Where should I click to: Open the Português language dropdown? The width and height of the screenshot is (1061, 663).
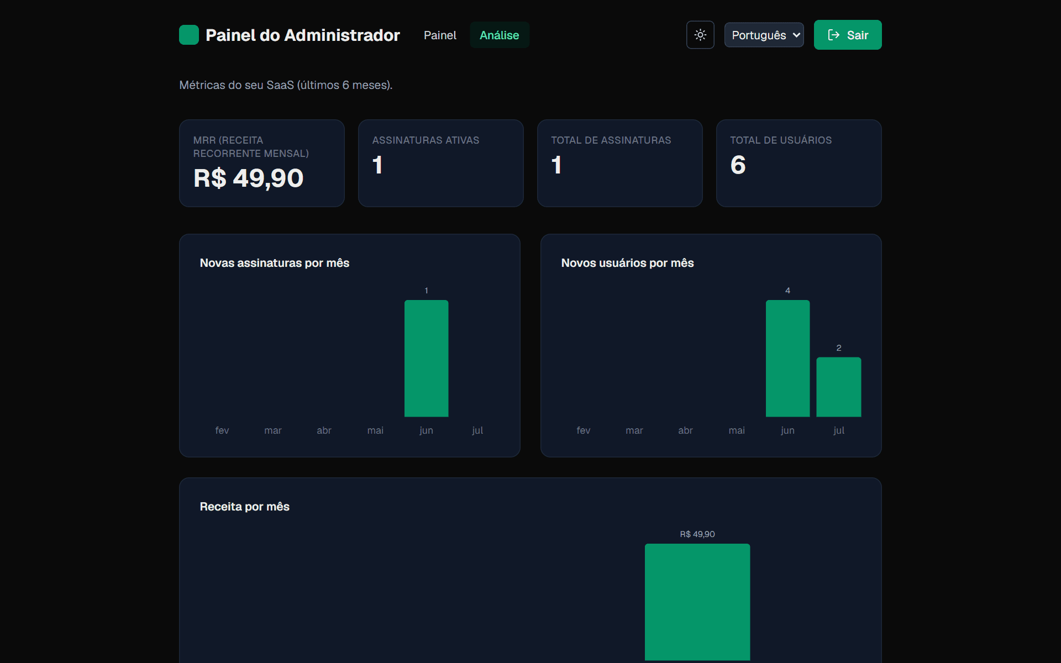764,35
